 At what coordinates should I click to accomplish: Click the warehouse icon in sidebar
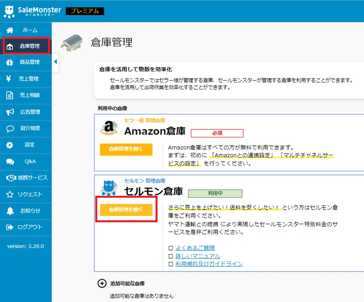tap(10, 46)
